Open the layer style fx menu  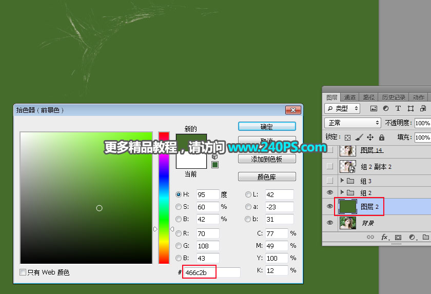[x=385, y=237]
